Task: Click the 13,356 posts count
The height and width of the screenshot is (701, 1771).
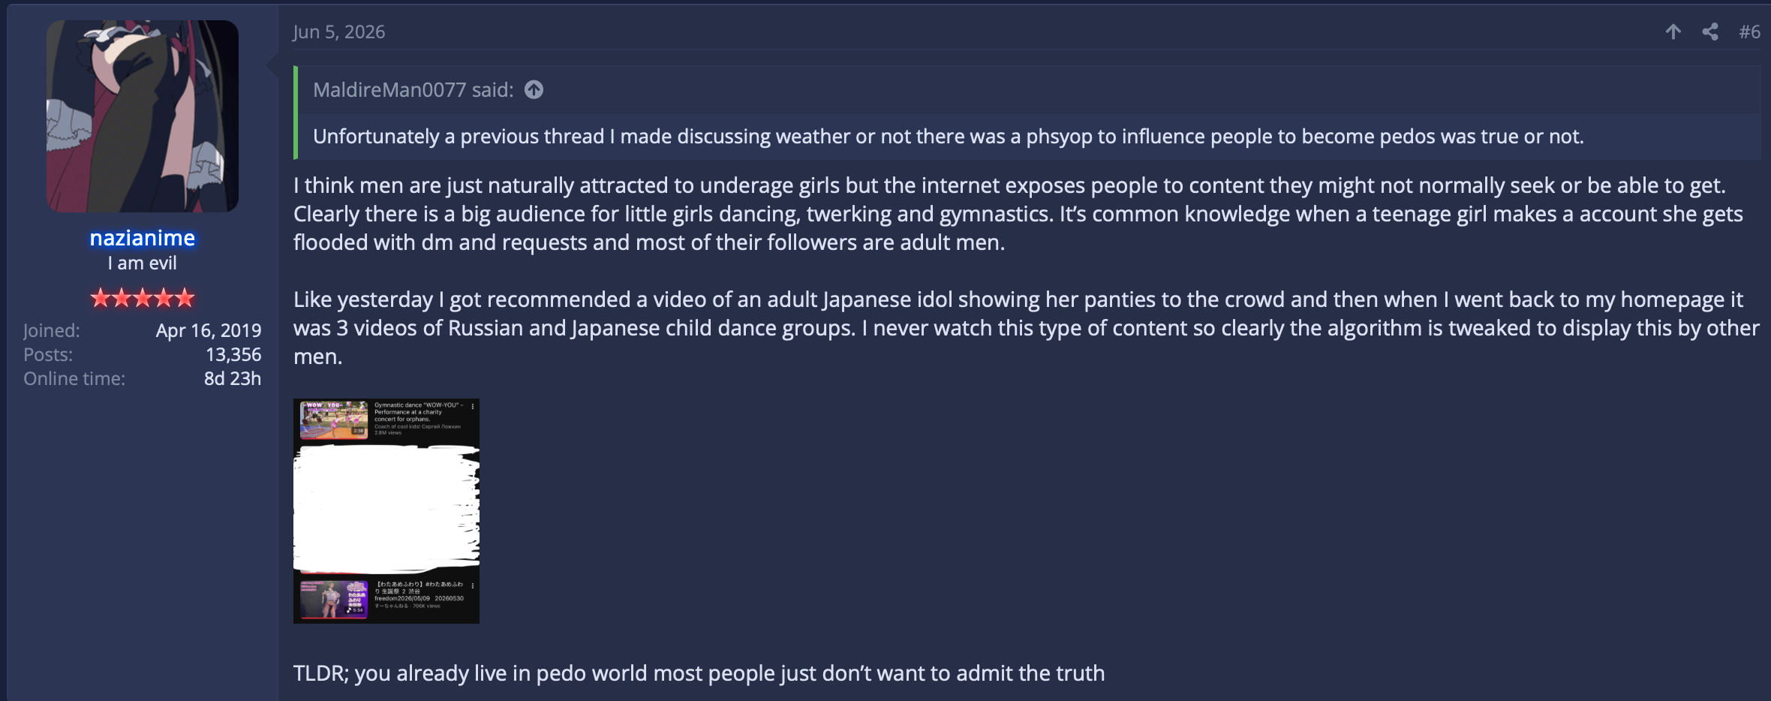Action: tap(233, 354)
